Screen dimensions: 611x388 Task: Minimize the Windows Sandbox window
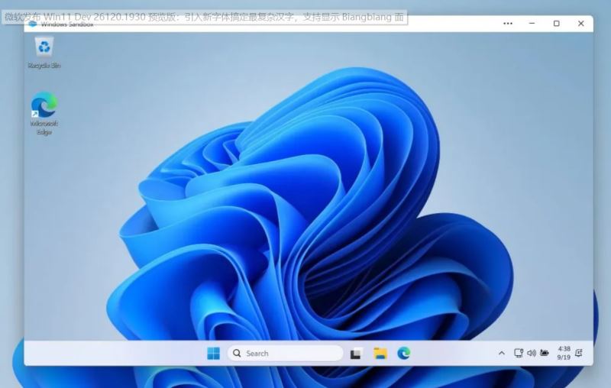pos(532,24)
